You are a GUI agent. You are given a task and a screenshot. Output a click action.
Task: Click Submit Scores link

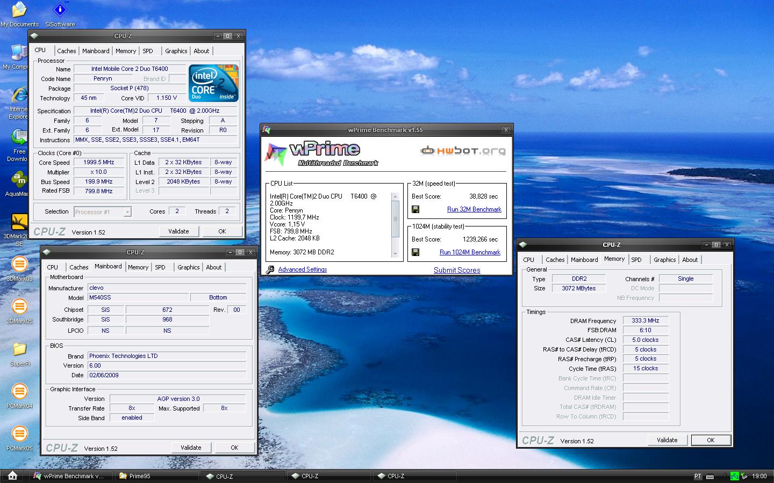tap(457, 270)
